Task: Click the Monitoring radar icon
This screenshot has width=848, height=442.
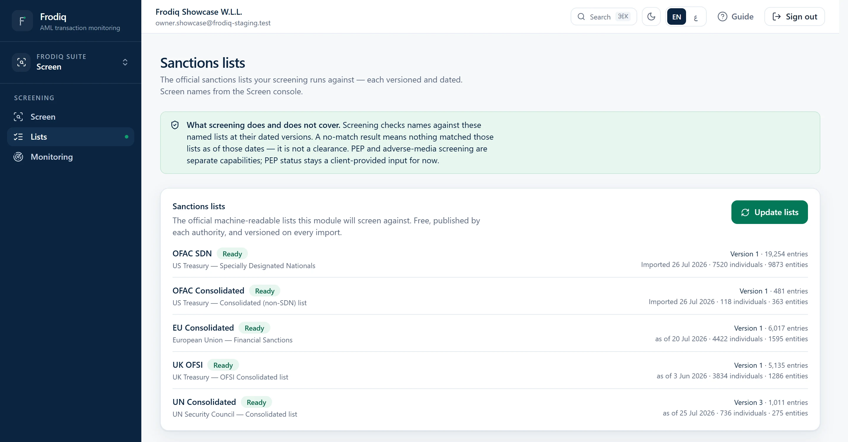Action: [x=18, y=157]
